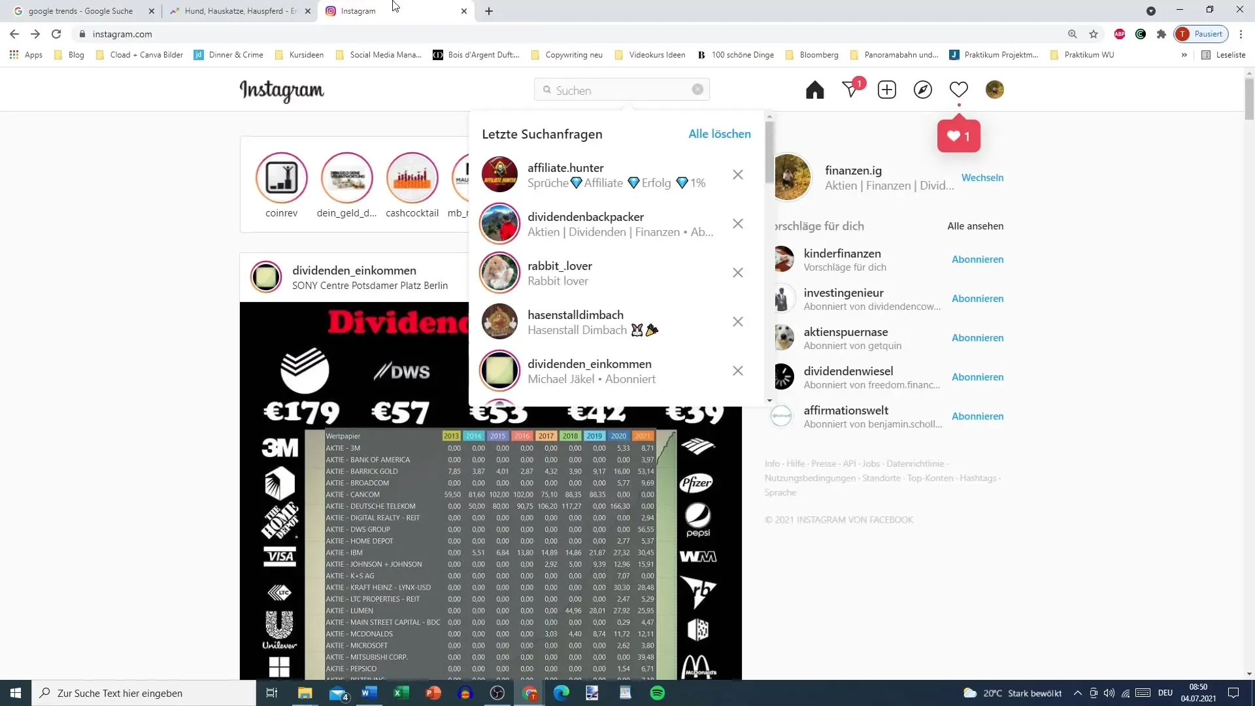Go to Instagram home feed icon
Viewport: 1255px width, 706px height.
click(814, 90)
